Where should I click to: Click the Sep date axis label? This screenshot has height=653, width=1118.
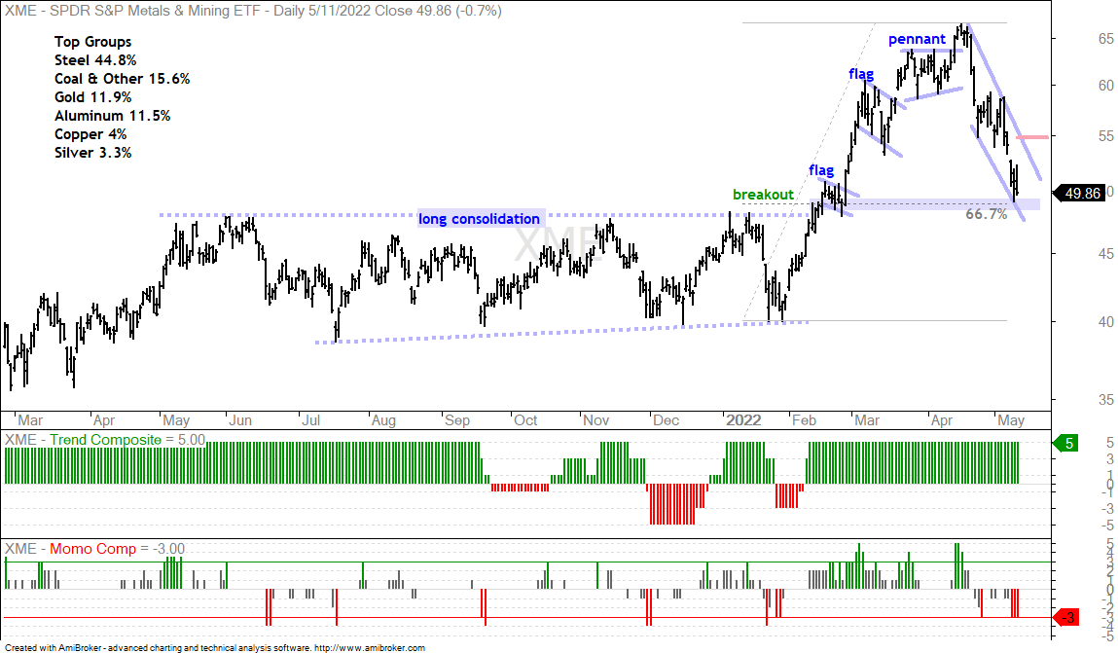pos(457,420)
